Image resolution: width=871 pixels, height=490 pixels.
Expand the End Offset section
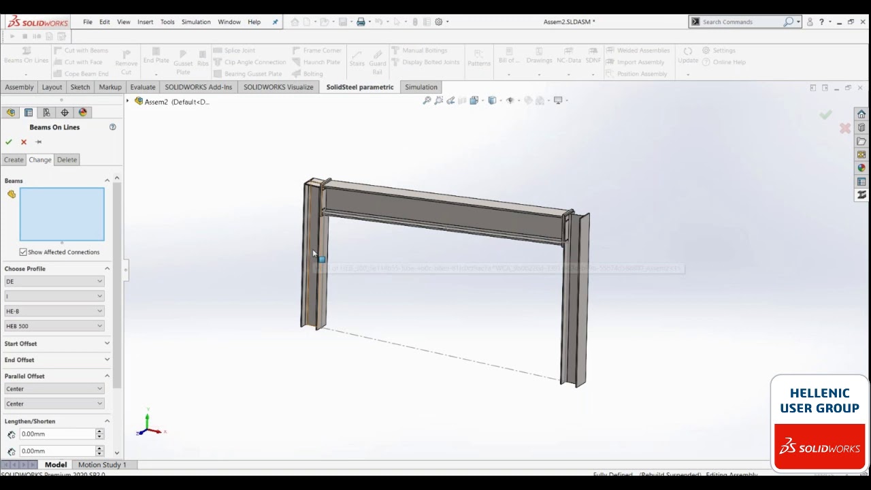click(107, 360)
